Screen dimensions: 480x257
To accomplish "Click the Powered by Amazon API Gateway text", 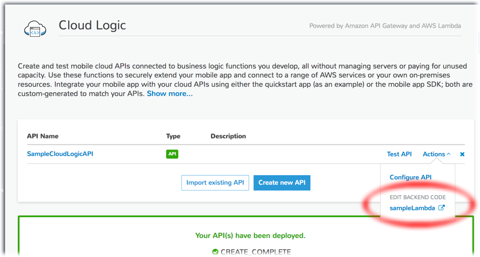I will [x=385, y=26].
